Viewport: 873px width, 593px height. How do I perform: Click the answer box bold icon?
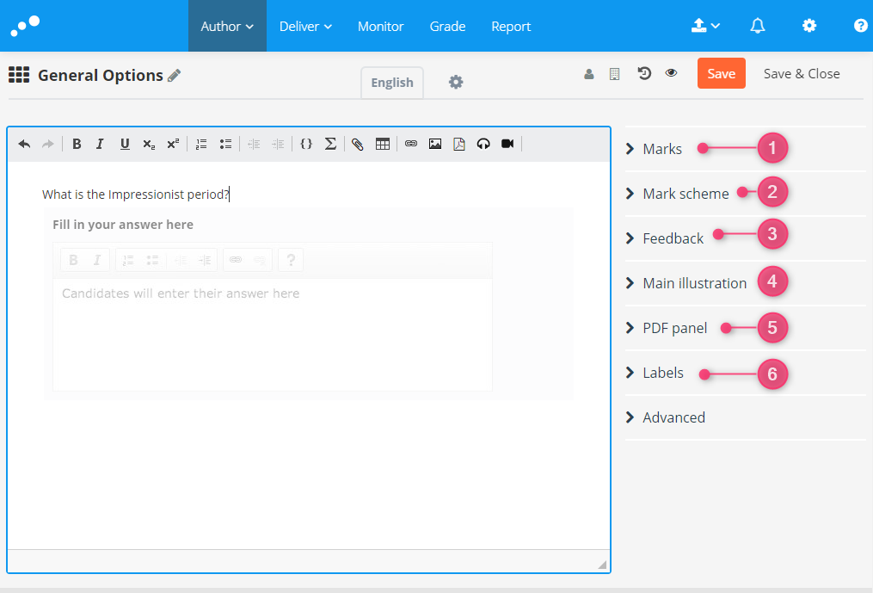coord(73,260)
